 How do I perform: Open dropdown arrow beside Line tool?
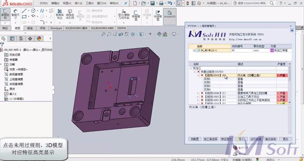tap(29, 11)
